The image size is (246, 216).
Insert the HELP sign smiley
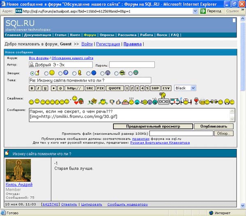coord(125,102)
